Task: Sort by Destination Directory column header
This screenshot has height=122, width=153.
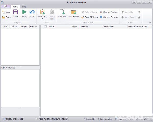Action: [x=140, y=26]
